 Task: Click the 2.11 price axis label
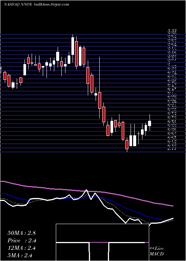point(172,149)
